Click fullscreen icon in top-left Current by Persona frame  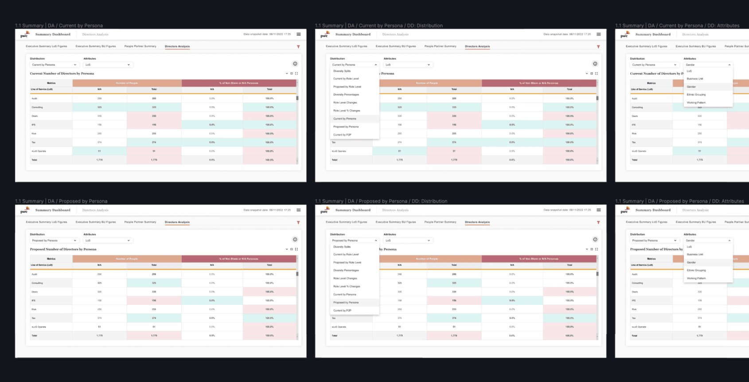tap(296, 74)
